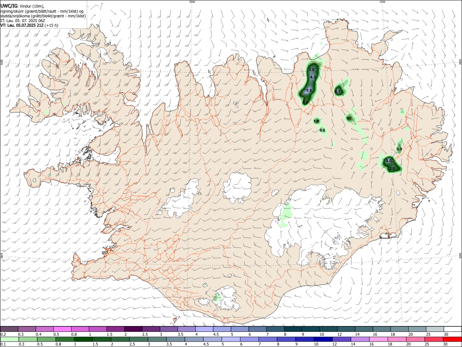The height and width of the screenshot is (347, 462).
Task: Click the 20W longitude label
Action: pos(192,2)
